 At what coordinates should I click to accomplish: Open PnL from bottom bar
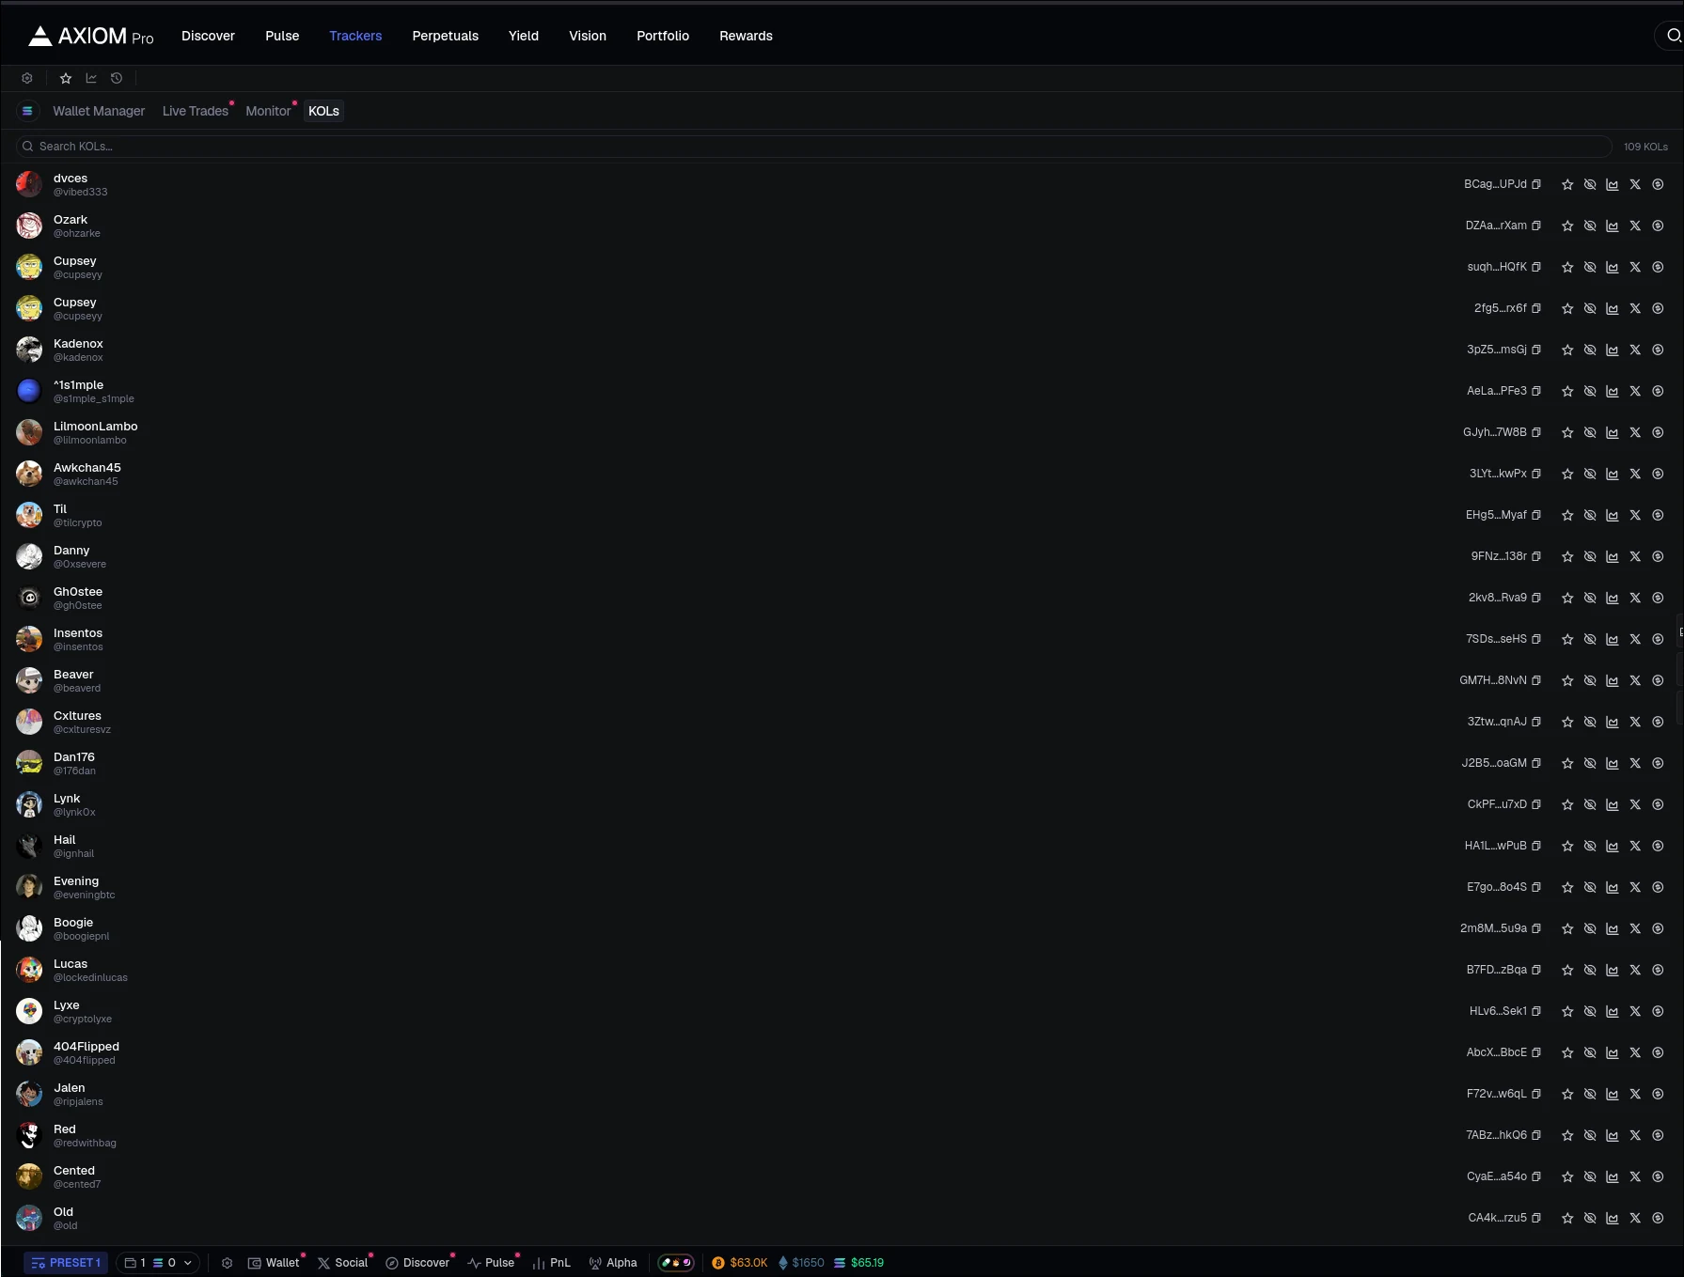pyautogui.click(x=552, y=1263)
